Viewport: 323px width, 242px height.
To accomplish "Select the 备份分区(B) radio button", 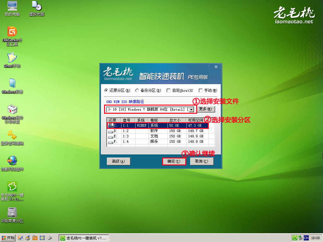I will pyautogui.click(x=148, y=90).
